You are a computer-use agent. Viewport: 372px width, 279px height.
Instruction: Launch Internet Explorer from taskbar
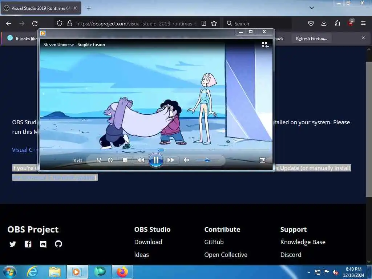[x=32, y=272]
